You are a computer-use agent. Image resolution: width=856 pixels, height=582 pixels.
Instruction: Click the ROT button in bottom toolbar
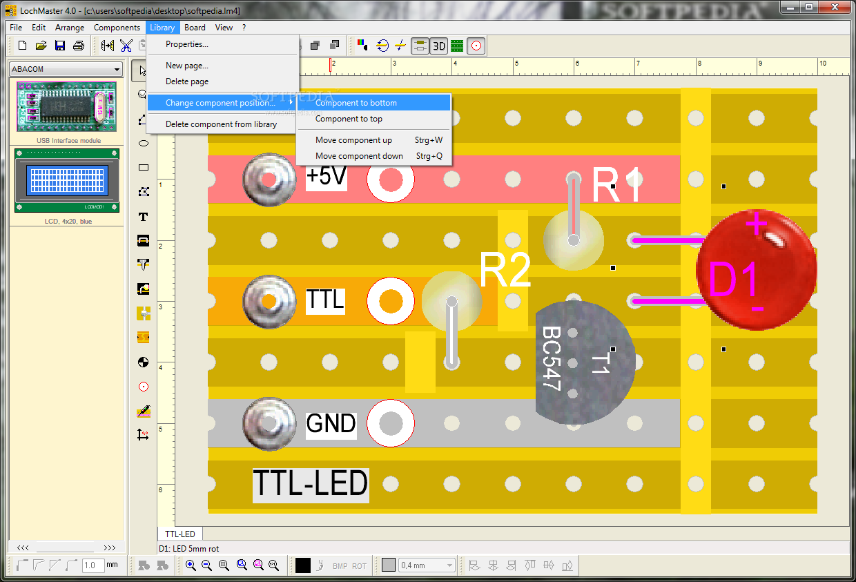point(360,566)
